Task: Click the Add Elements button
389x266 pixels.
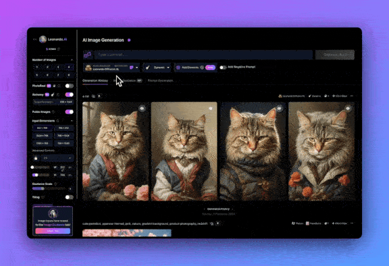Action: pos(195,68)
